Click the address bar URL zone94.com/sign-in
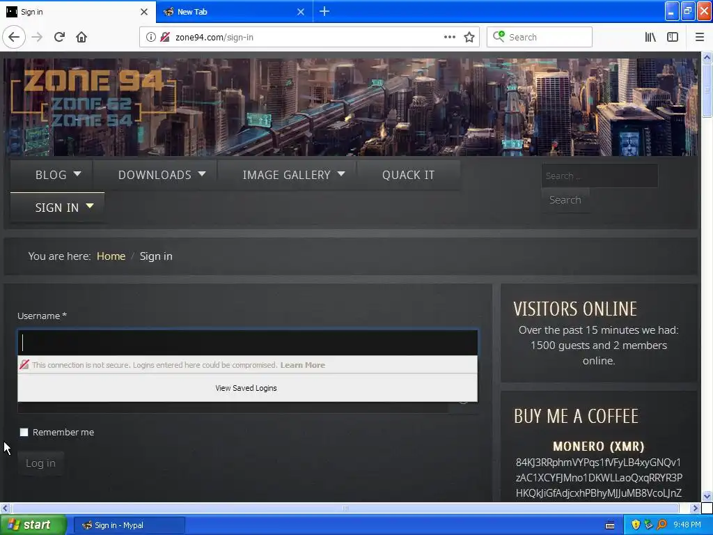Screen dimensions: 713x535 pos(214,38)
